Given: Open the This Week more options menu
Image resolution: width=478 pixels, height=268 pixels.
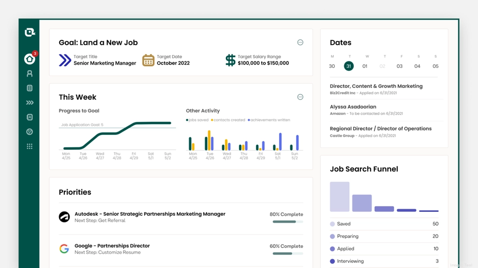Looking at the screenshot, I should pyautogui.click(x=300, y=97).
